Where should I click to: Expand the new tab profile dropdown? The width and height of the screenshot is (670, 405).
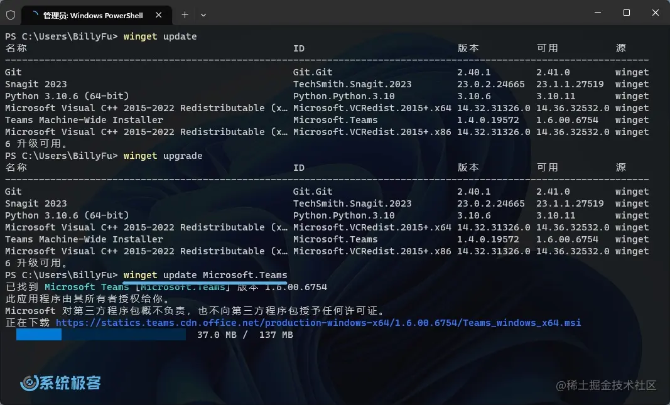[203, 15]
